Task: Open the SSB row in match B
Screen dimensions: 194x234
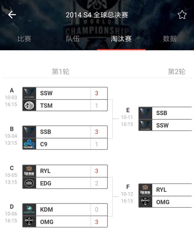Action: [65, 132]
